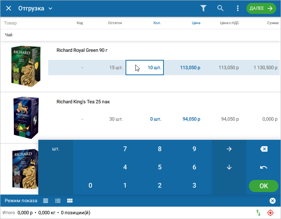Click stock value 30 шт.

coord(116,119)
